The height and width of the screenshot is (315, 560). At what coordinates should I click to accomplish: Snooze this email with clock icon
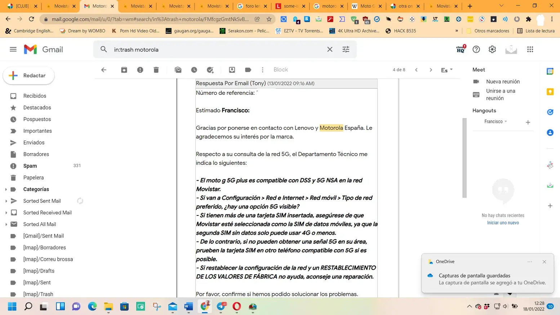(x=194, y=70)
